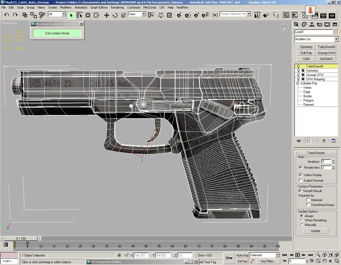This screenshot has width=341, height=265.
Task: Toggle the Percent Snap magnet
Action: [x=196, y=15]
